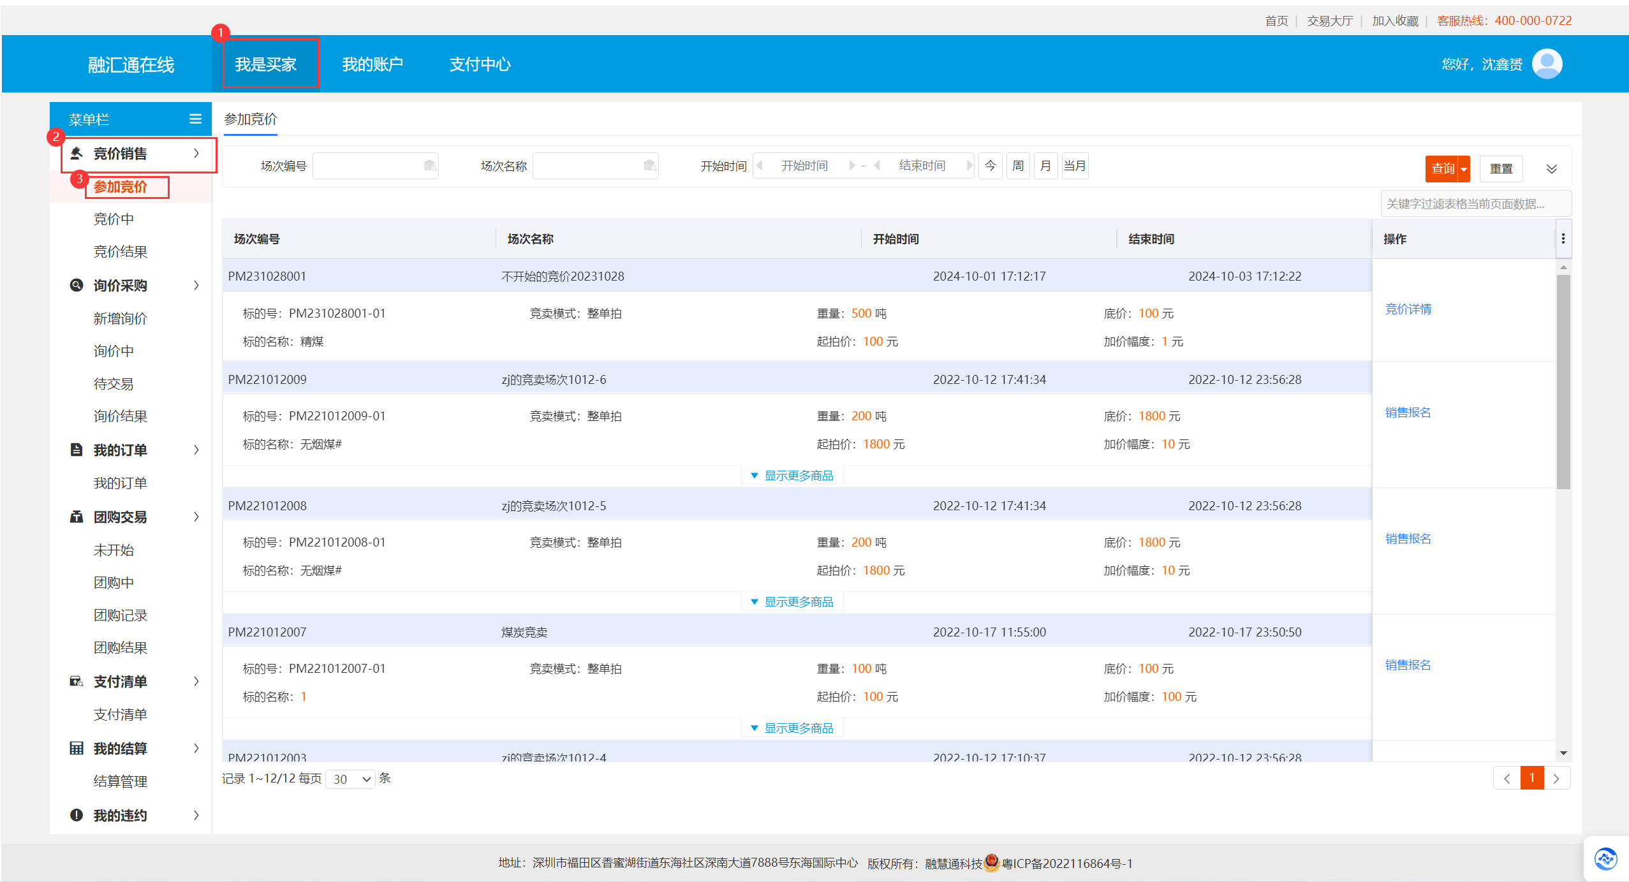Viewport: 1629px width, 882px height.
Task: Click the user avatar icon
Action: click(1547, 64)
